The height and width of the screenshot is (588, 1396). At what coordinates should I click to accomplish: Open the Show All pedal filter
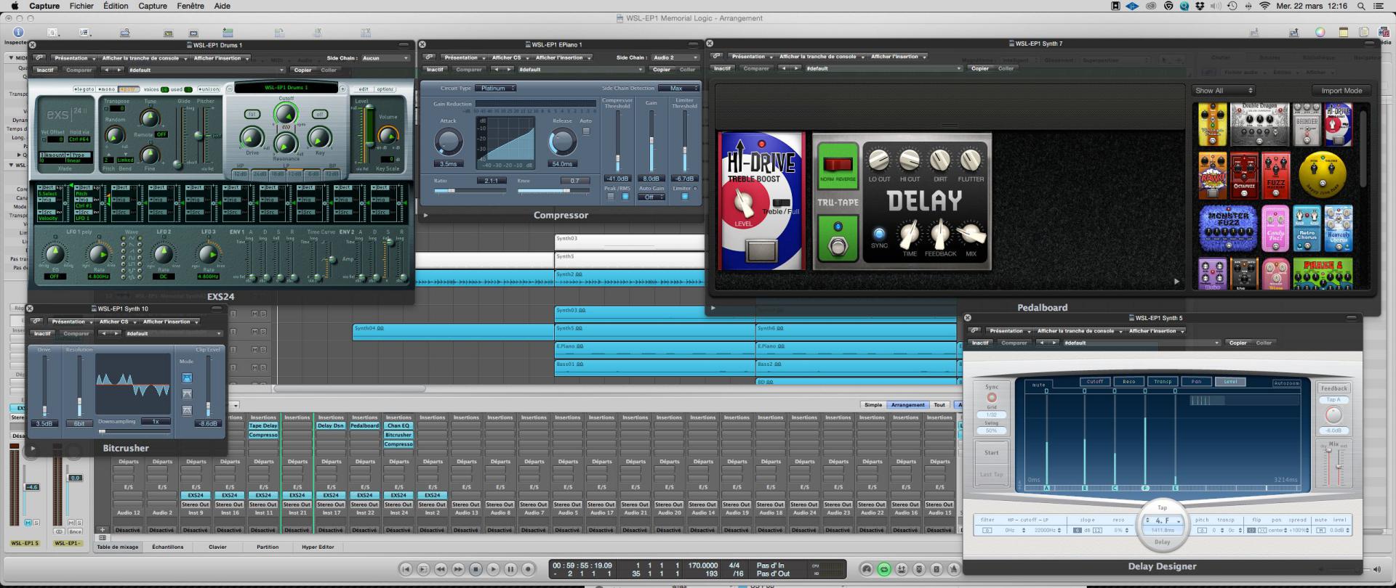[1224, 91]
